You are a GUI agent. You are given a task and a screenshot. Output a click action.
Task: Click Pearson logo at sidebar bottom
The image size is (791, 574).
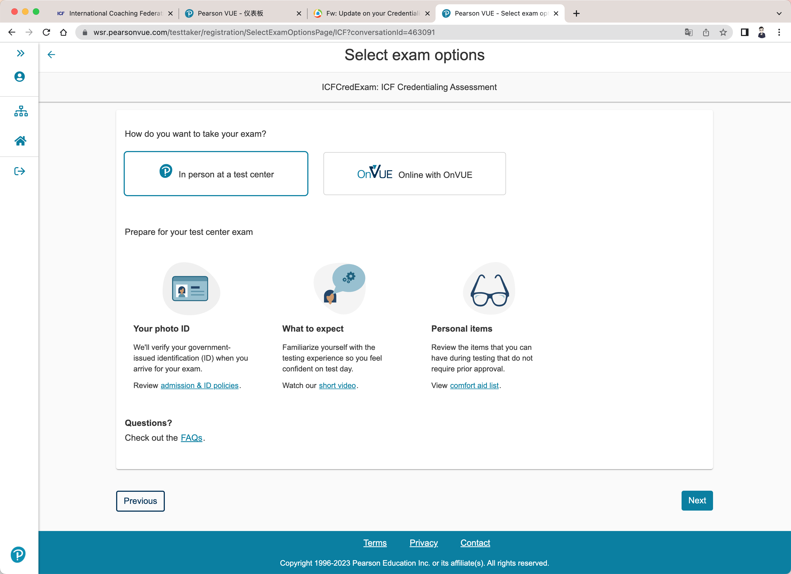pos(18,554)
